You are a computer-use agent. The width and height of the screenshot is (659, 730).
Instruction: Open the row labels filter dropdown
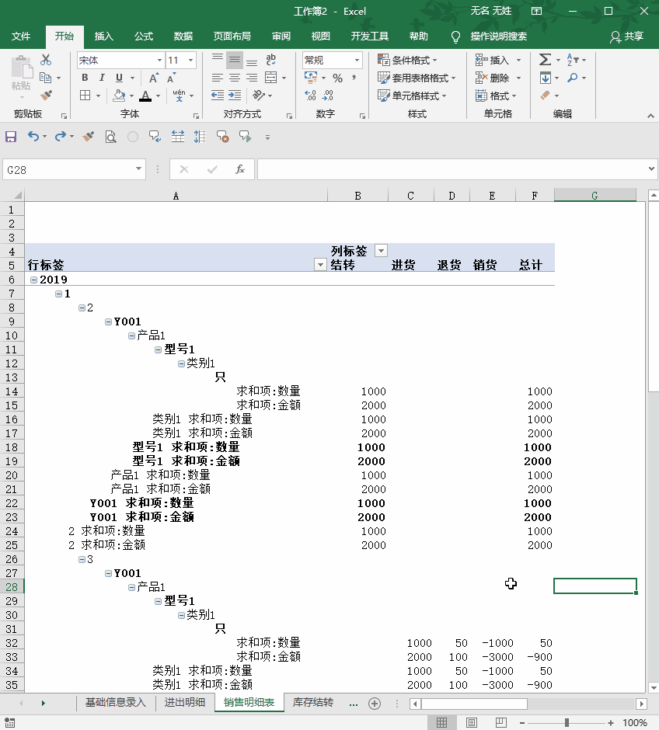tap(320, 265)
